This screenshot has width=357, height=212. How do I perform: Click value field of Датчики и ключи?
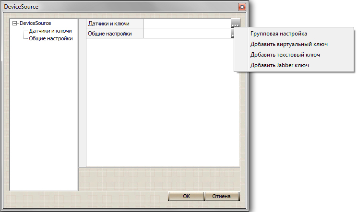tap(187, 24)
